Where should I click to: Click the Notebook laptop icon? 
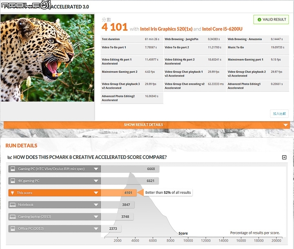13,205
